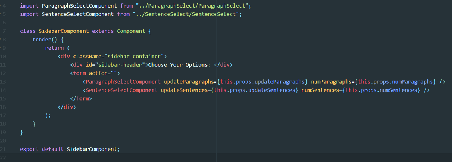Screen dimensions: 452x162
Task: Place cursor on the return keyword
Action: pos(54,48)
